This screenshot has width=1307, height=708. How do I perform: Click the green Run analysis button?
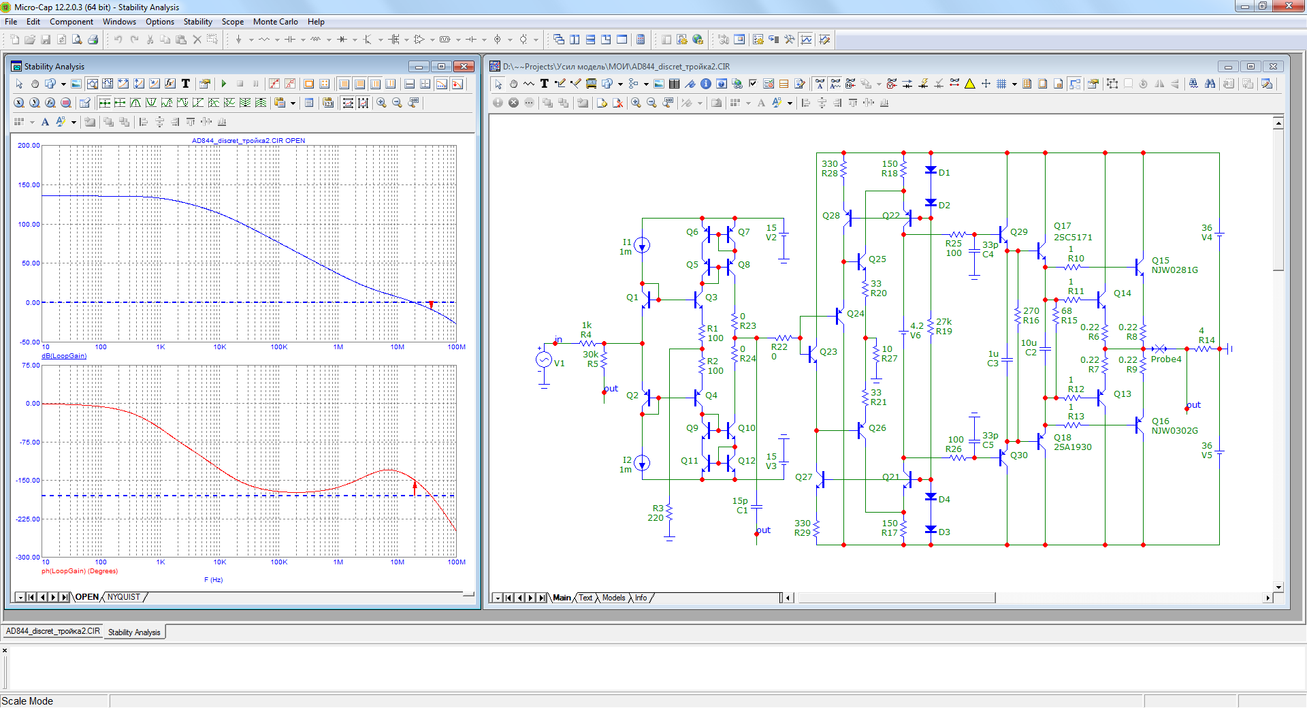tap(223, 84)
